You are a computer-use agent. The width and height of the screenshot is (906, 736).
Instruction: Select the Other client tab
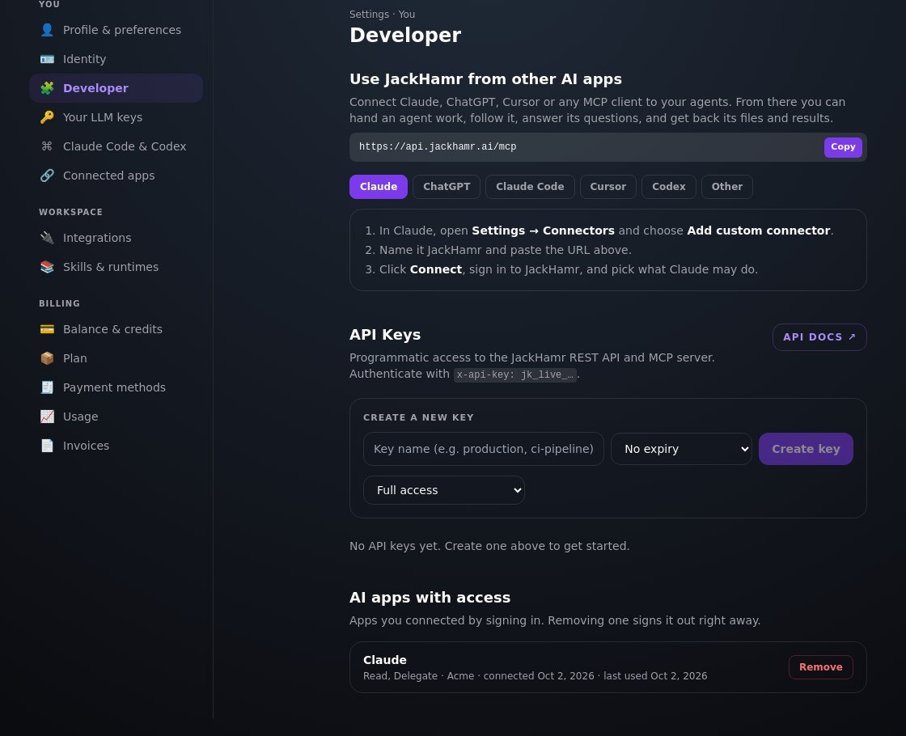(727, 187)
